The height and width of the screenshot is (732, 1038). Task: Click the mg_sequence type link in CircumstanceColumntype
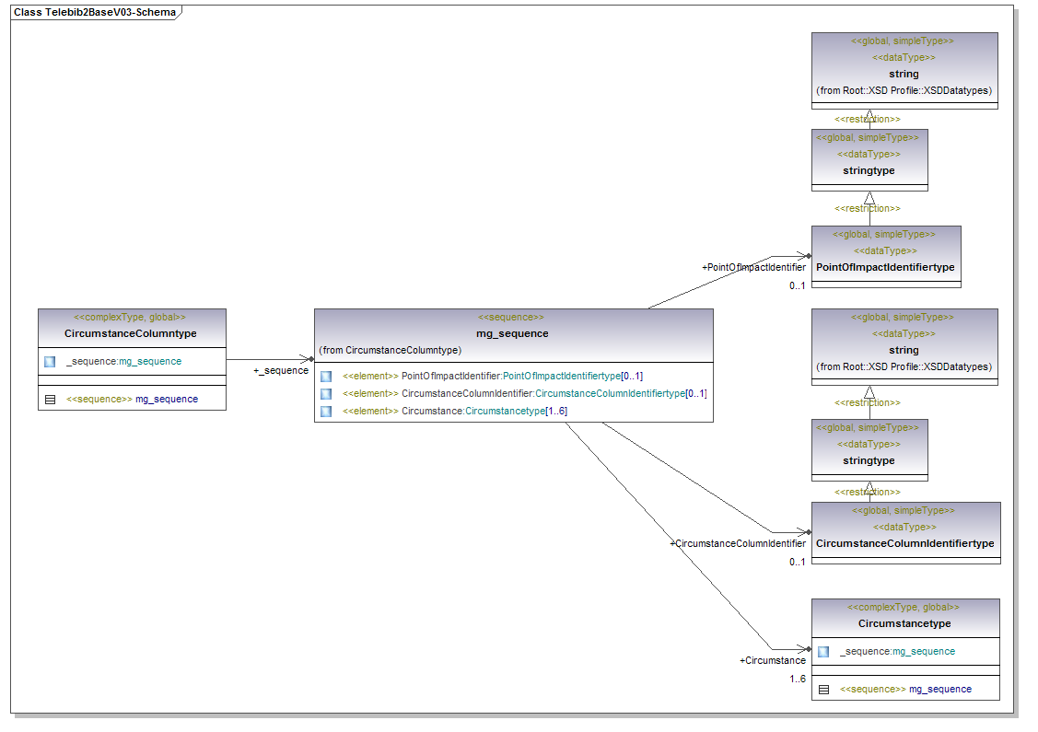[x=150, y=362]
